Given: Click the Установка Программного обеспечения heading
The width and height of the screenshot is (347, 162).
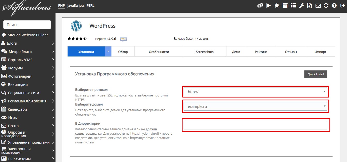Looking at the screenshot, I should tap(115, 74).
